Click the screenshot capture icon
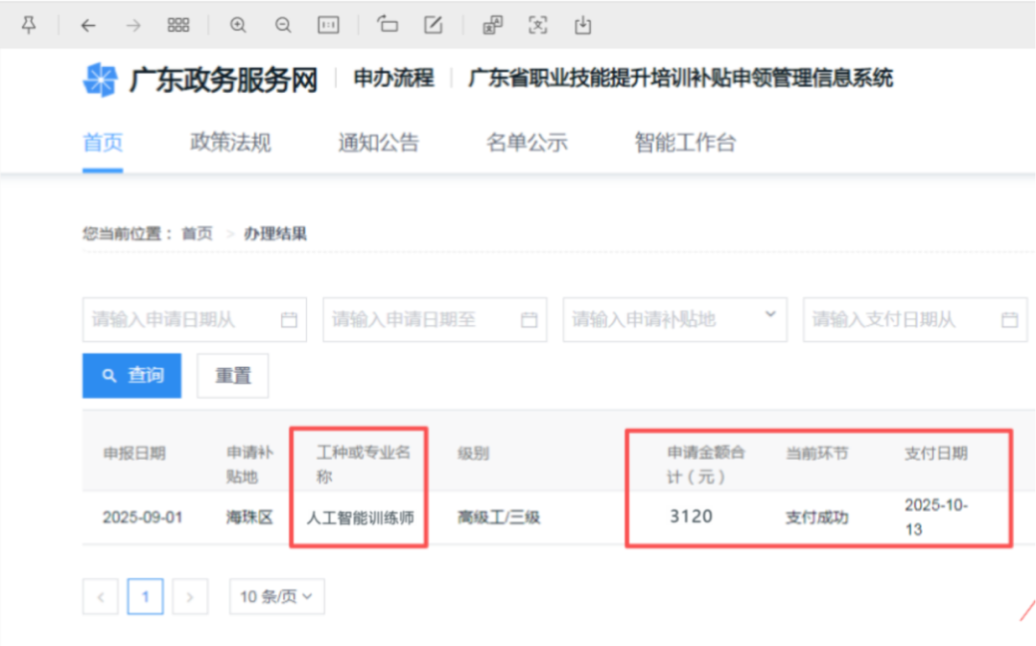Screen dimensions: 1036x646 coord(538,25)
